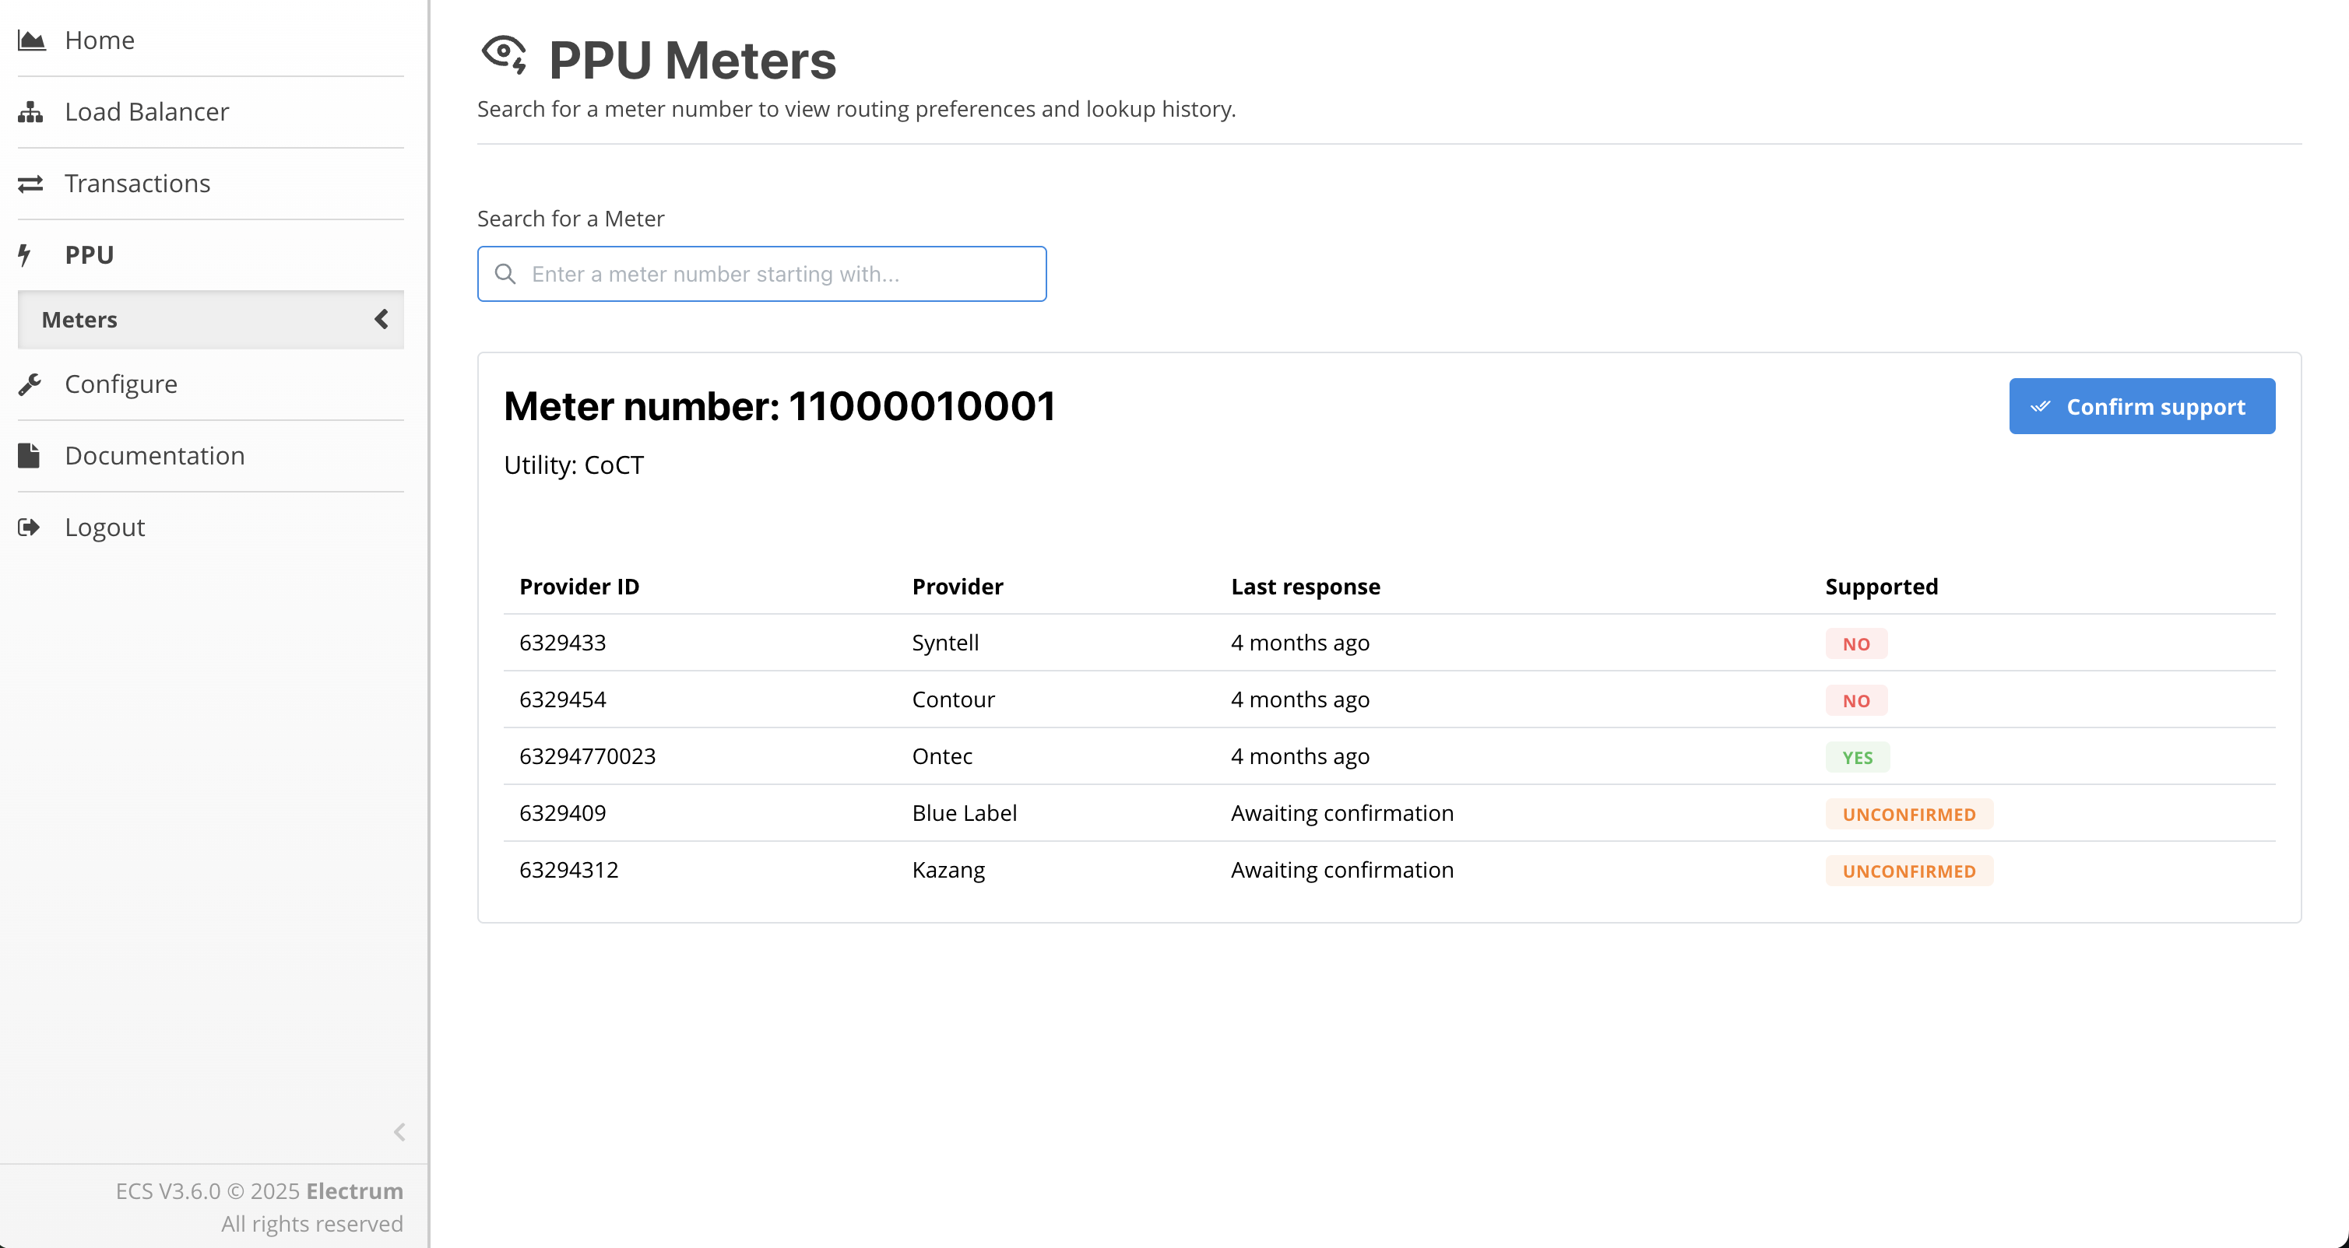The height and width of the screenshot is (1248, 2349).
Task: Click the YES badge for Ontec
Action: (1857, 758)
